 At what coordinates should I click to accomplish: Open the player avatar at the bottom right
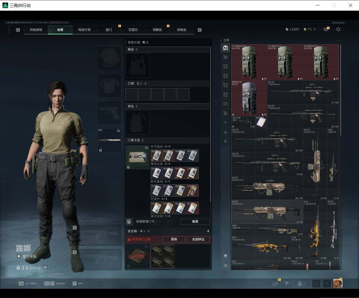tap(338, 283)
